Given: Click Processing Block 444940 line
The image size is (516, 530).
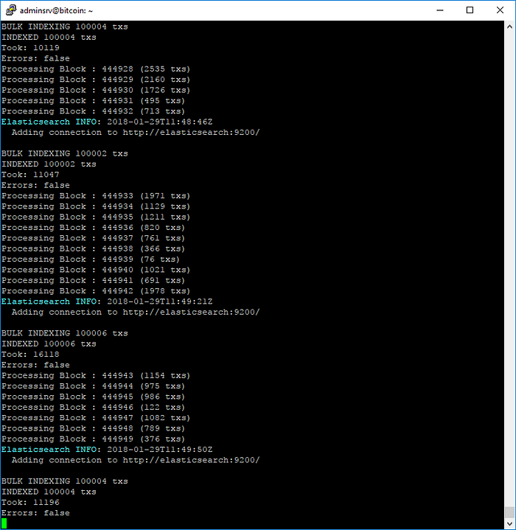Looking at the screenshot, I should click(x=96, y=270).
